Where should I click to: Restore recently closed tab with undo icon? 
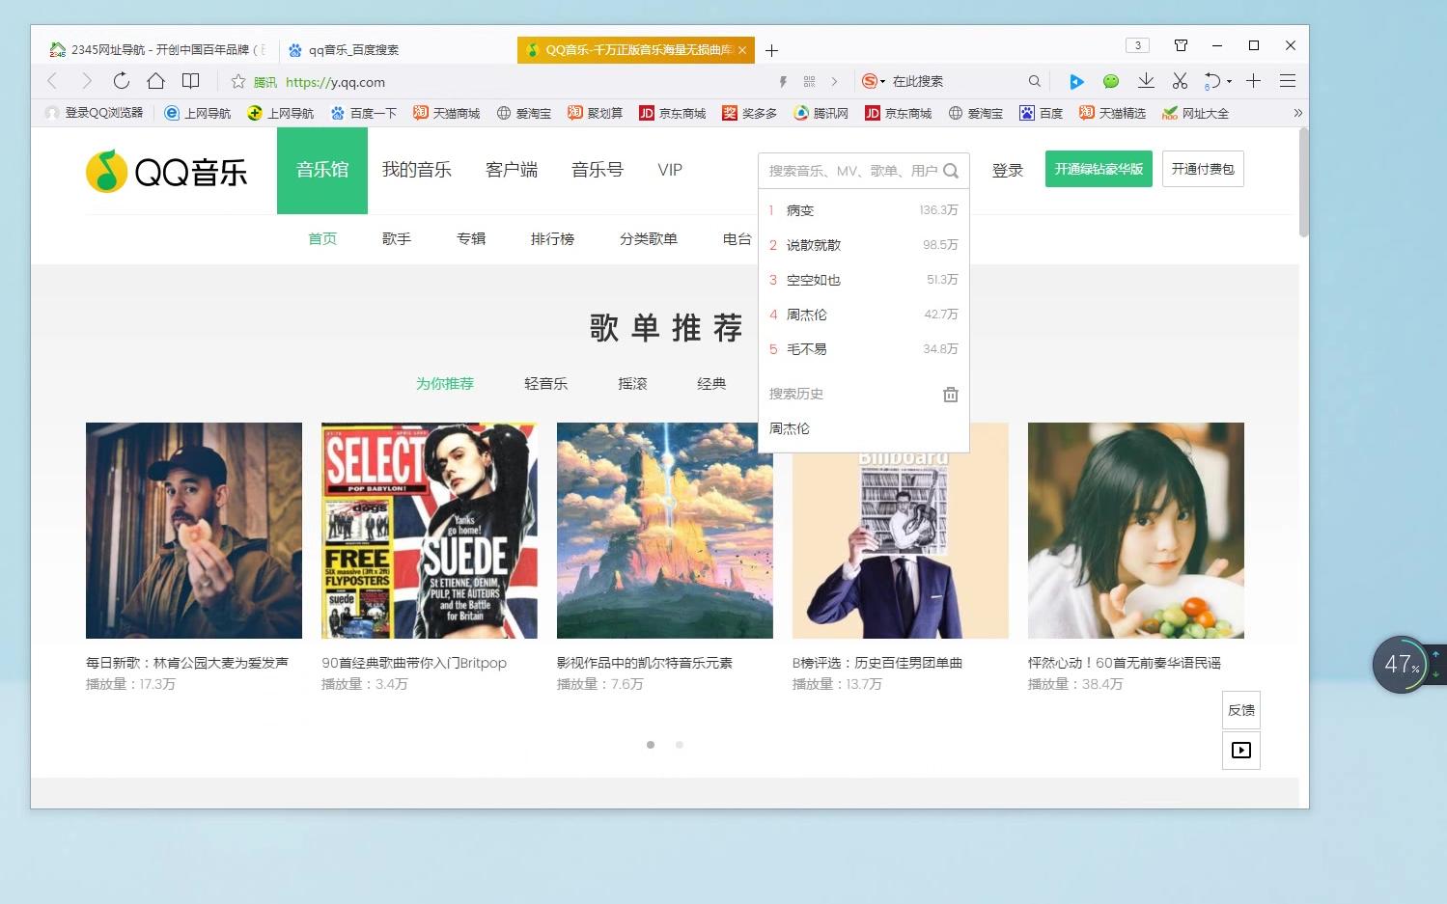point(1212,81)
